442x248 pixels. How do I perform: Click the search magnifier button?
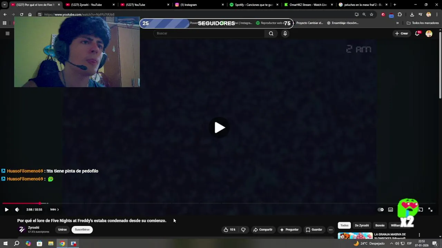pos(271,33)
